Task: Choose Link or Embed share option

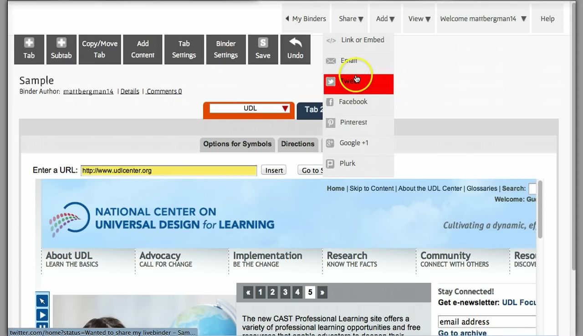Action: [358, 40]
